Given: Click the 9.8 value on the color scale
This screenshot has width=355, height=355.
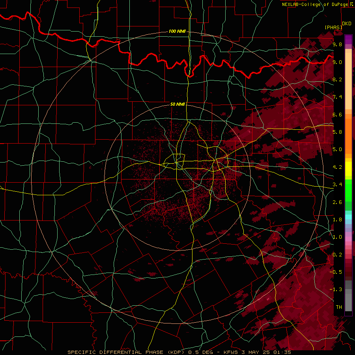Looking at the screenshot, I should (337, 44).
